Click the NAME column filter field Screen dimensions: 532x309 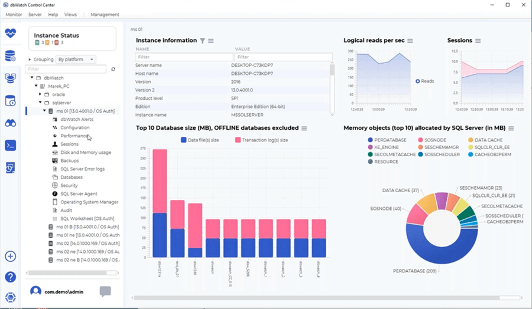coord(184,57)
